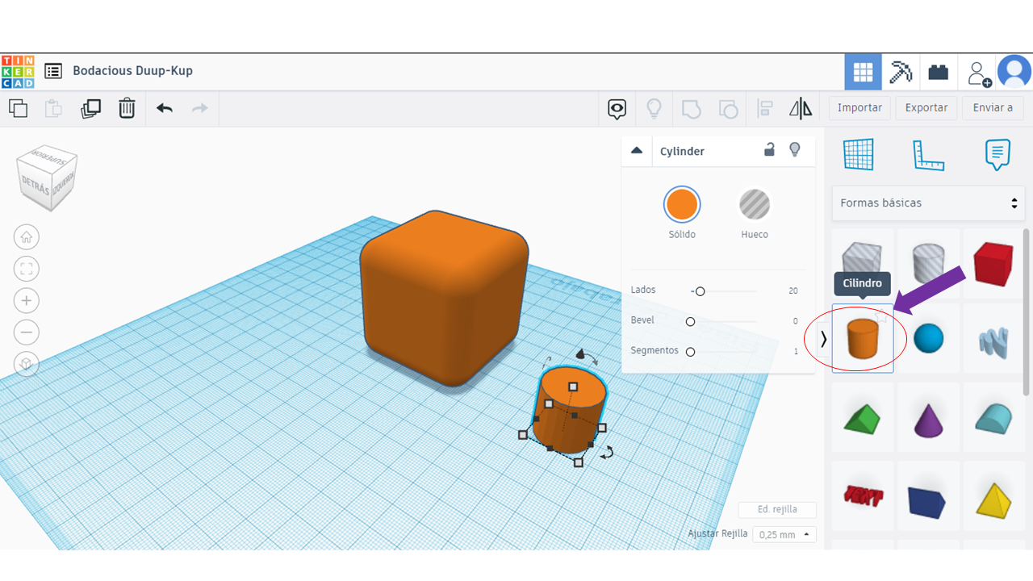The image size is (1033, 581).
Task: Rename the design Bodacious Duup-Kup
Action: [x=132, y=71]
